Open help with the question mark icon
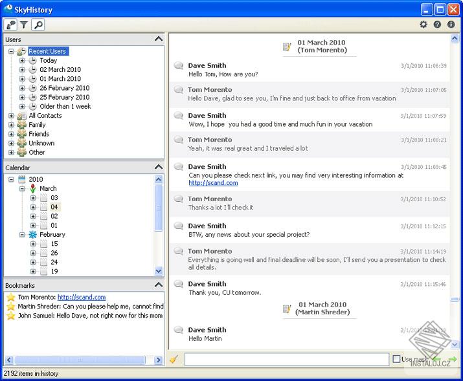This screenshot has height=381, width=463. (x=438, y=25)
